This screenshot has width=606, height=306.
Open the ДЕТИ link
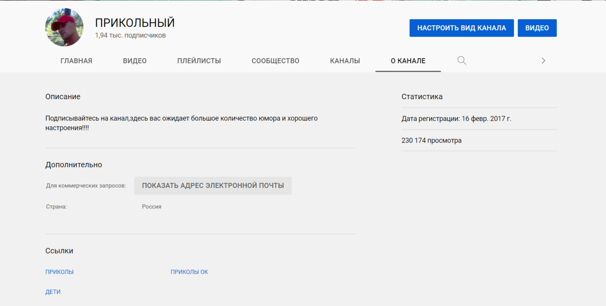(53, 292)
